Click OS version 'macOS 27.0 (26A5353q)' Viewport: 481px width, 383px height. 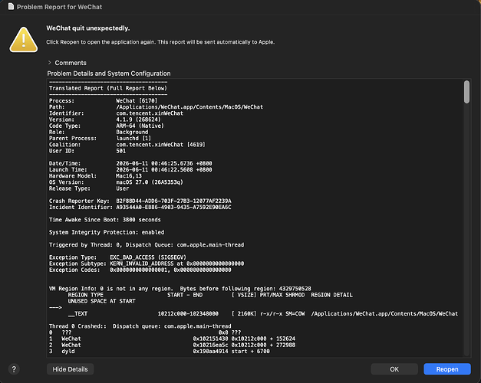pyautogui.click(x=150, y=182)
